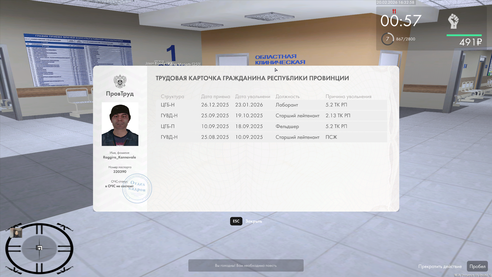The height and width of the screenshot is (277, 492).
Task: Select the ЦГБ-П Фельдшер row
Action: (271, 126)
